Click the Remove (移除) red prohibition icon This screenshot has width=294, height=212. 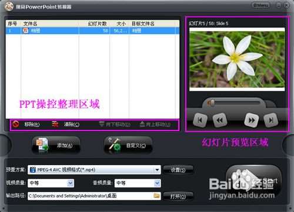16,124
